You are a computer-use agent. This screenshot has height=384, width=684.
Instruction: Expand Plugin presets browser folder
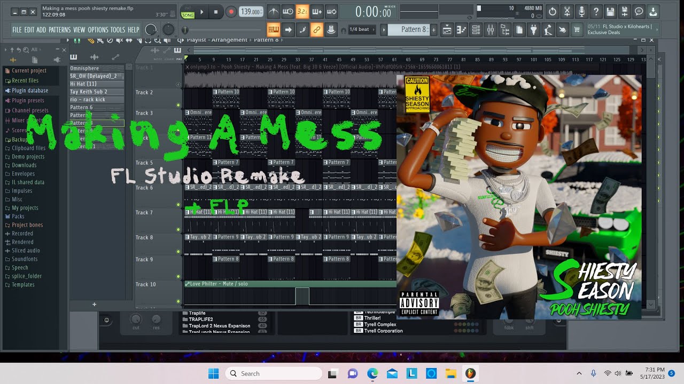point(28,100)
